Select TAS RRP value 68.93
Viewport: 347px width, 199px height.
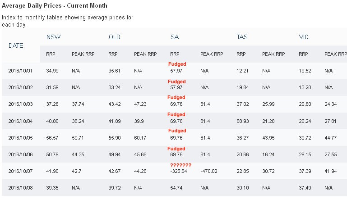click(243, 121)
